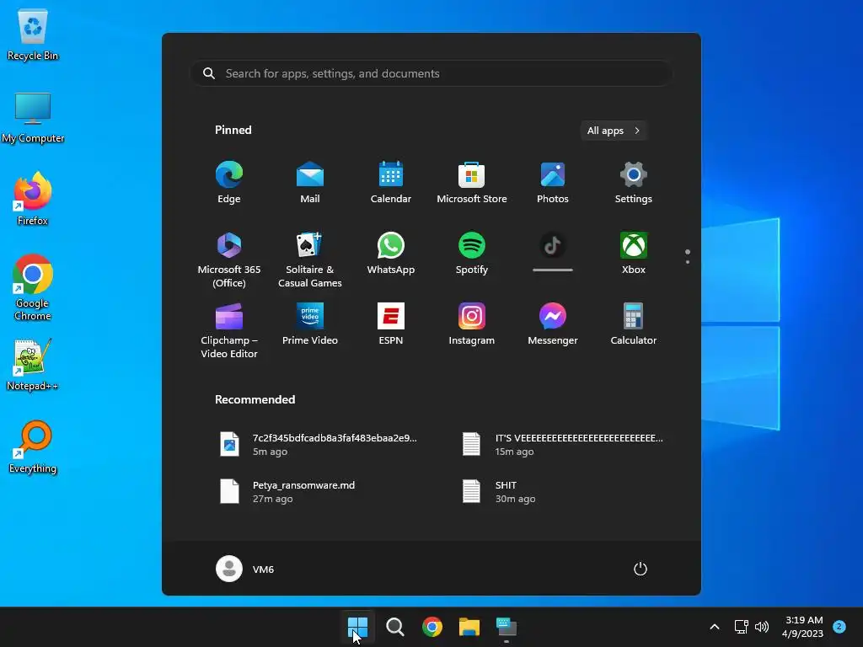Viewport: 863px width, 647px height.
Task: Launch Prime Video
Action: coord(310,324)
